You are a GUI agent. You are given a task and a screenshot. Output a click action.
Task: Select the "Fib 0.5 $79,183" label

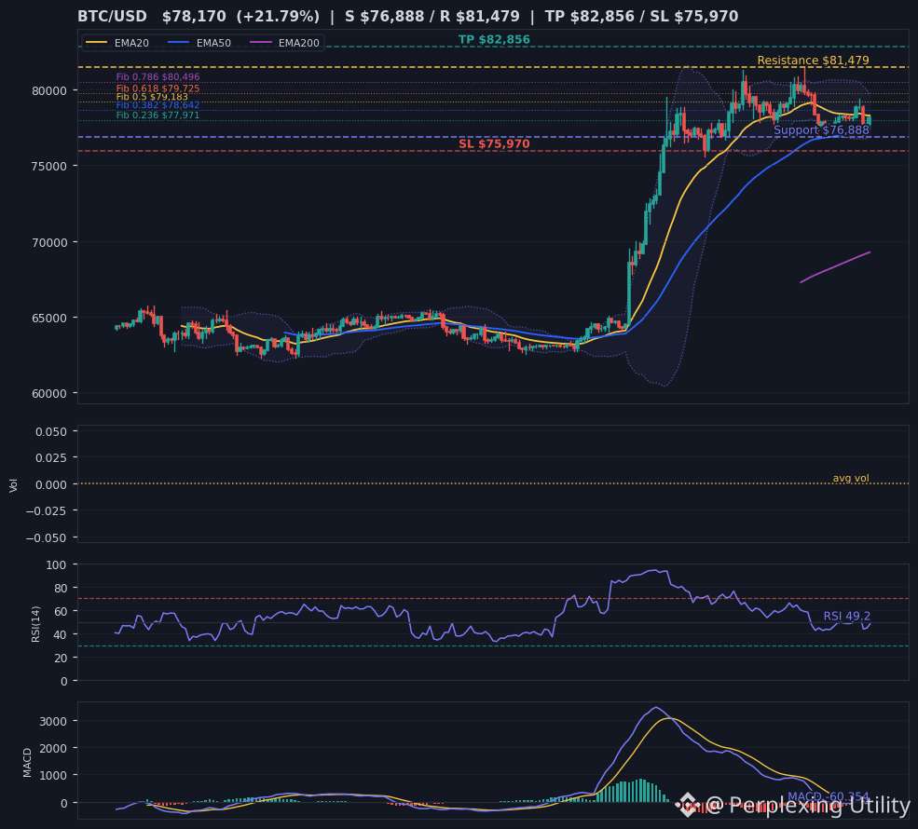click(x=152, y=97)
